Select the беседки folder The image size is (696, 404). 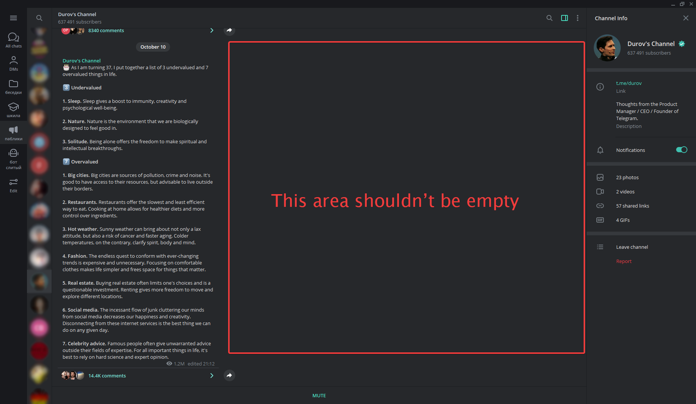[13, 87]
